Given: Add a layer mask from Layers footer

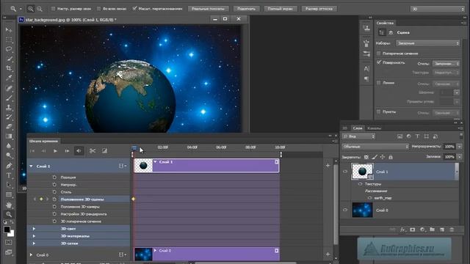Looking at the screenshot, I should tap(413, 230).
